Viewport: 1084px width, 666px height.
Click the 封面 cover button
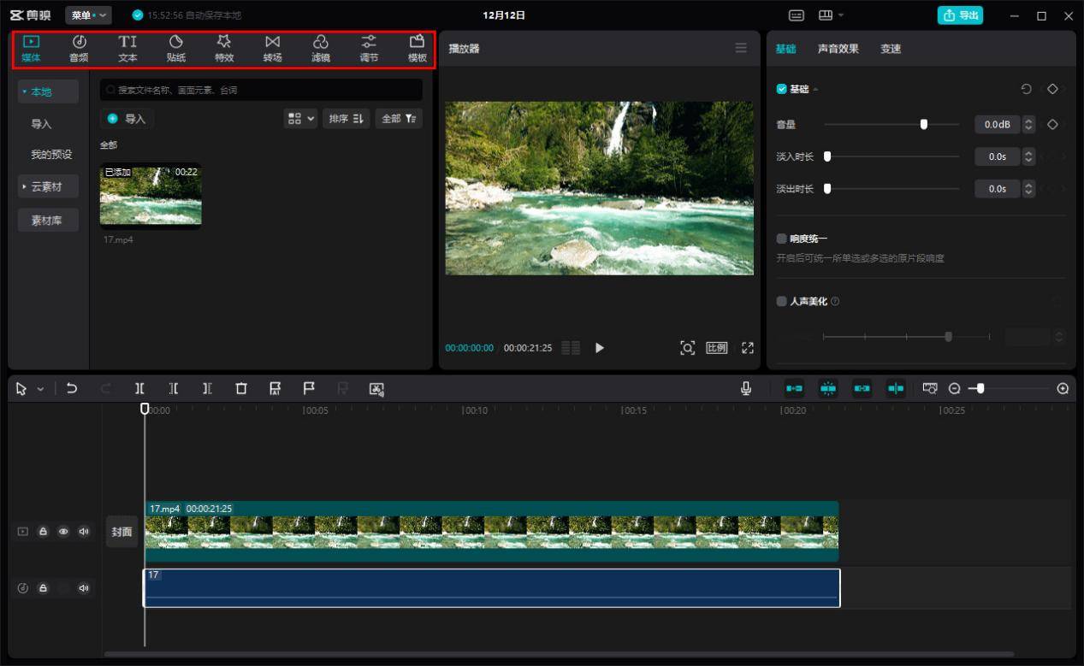pyautogui.click(x=122, y=532)
